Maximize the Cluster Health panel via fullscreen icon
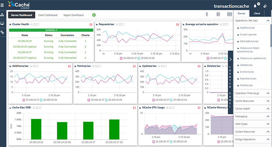This screenshot has width=272, height=147. (x=38, y=24)
